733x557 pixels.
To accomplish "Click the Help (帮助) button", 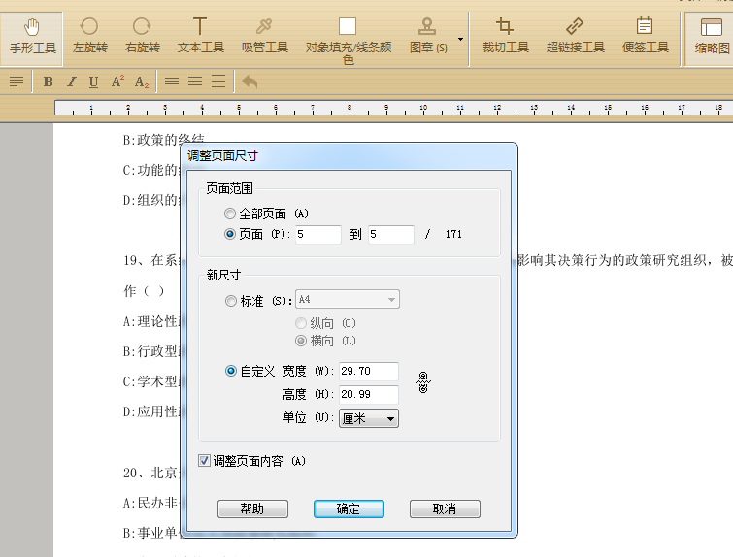I will (x=252, y=508).
